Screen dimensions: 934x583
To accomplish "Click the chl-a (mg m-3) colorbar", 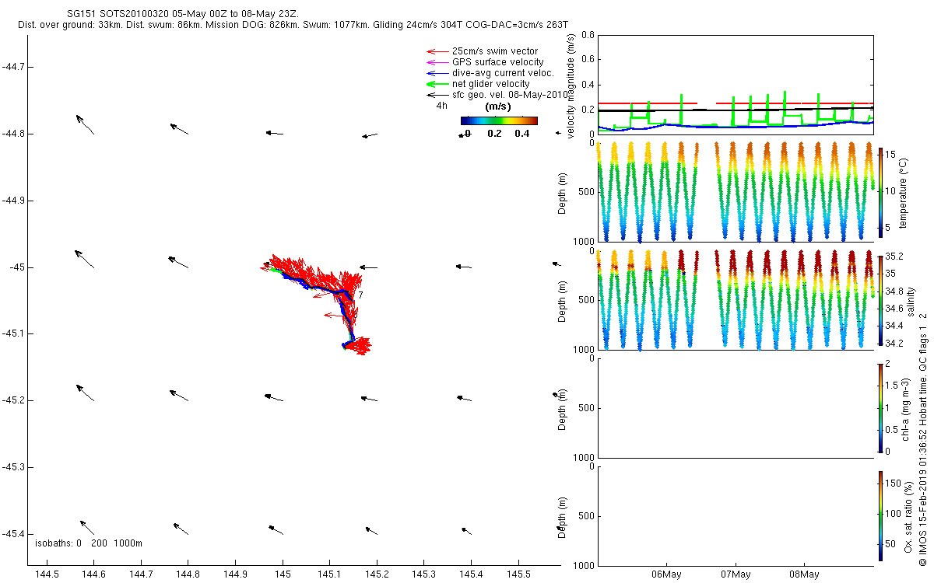I will click(880, 407).
